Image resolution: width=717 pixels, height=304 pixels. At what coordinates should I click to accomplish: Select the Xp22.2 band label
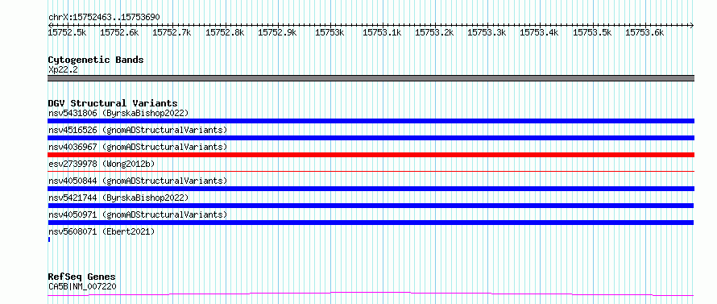tap(62, 70)
